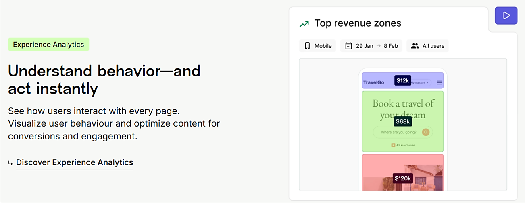Play the Top revenue zones demo video
The width and height of the screenshot is (525, 203).
click(x=506, y=16)
